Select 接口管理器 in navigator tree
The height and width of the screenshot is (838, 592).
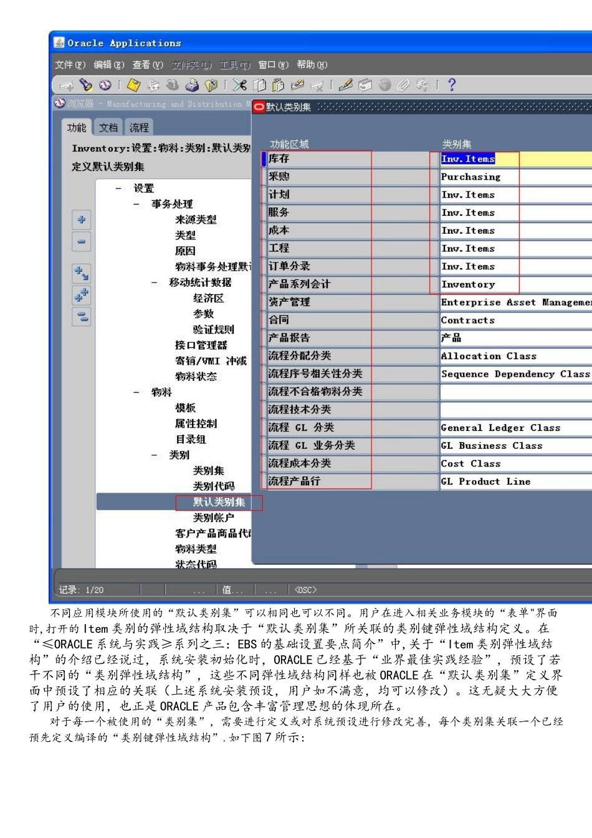201,345
